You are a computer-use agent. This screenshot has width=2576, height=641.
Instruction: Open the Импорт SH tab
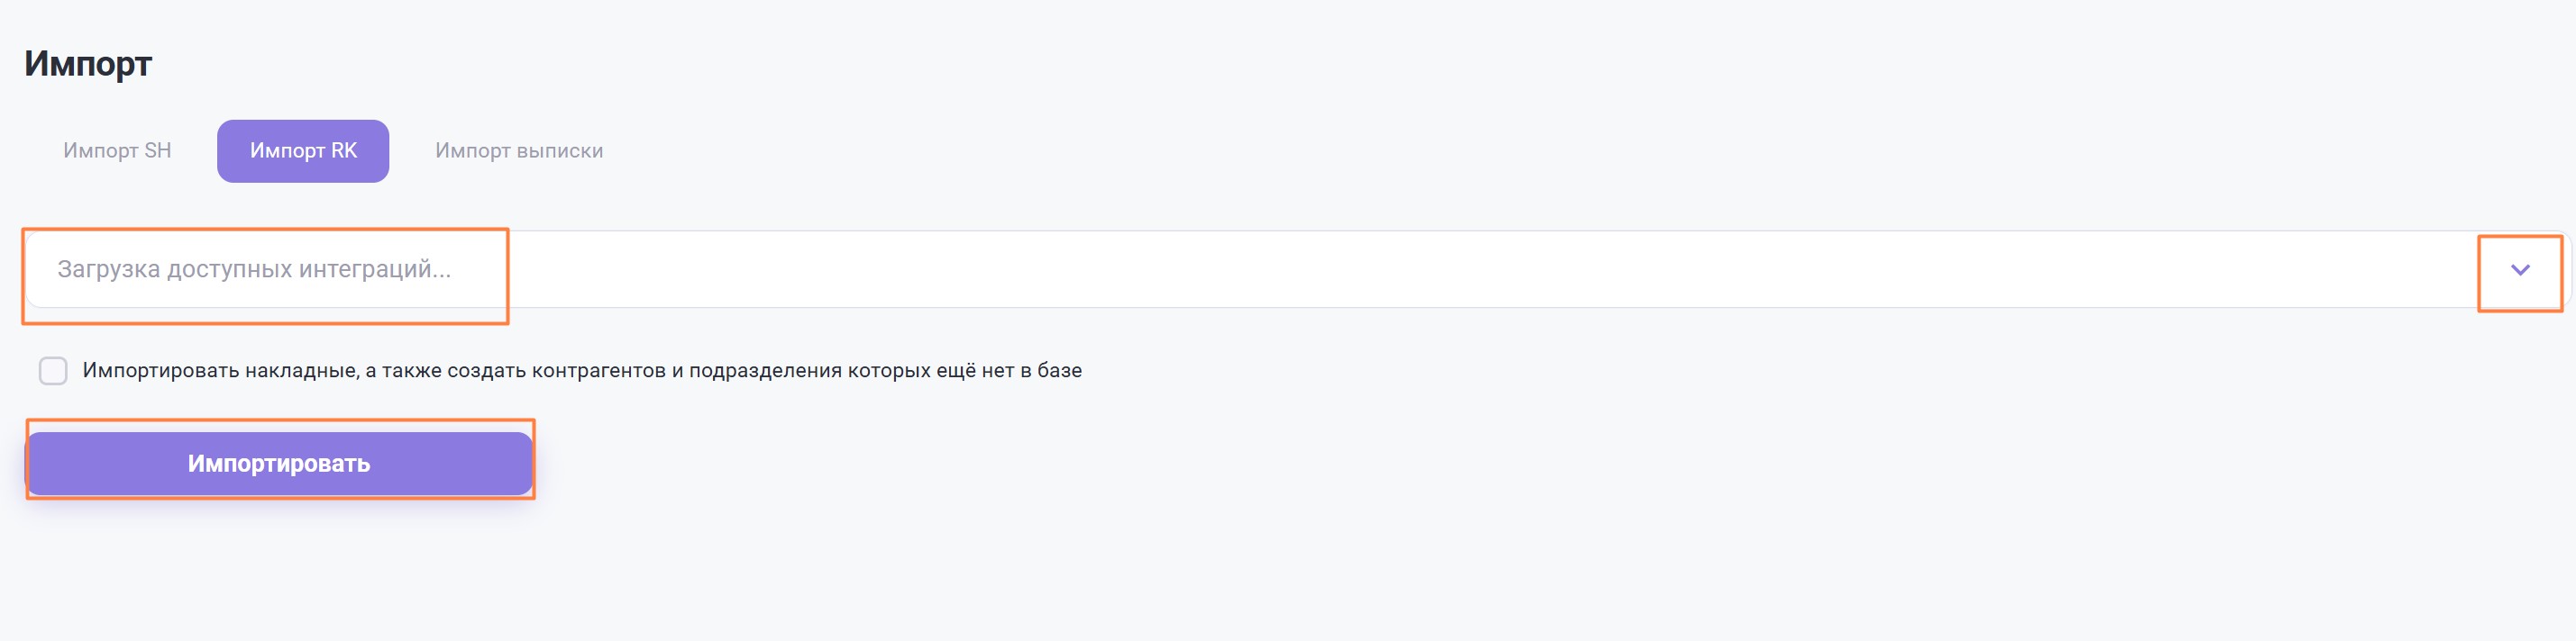(117, 150)
